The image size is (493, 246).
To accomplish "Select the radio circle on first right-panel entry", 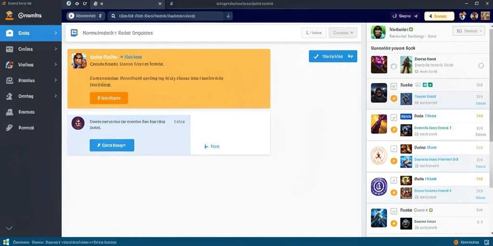I will click(x=481, y=65).
